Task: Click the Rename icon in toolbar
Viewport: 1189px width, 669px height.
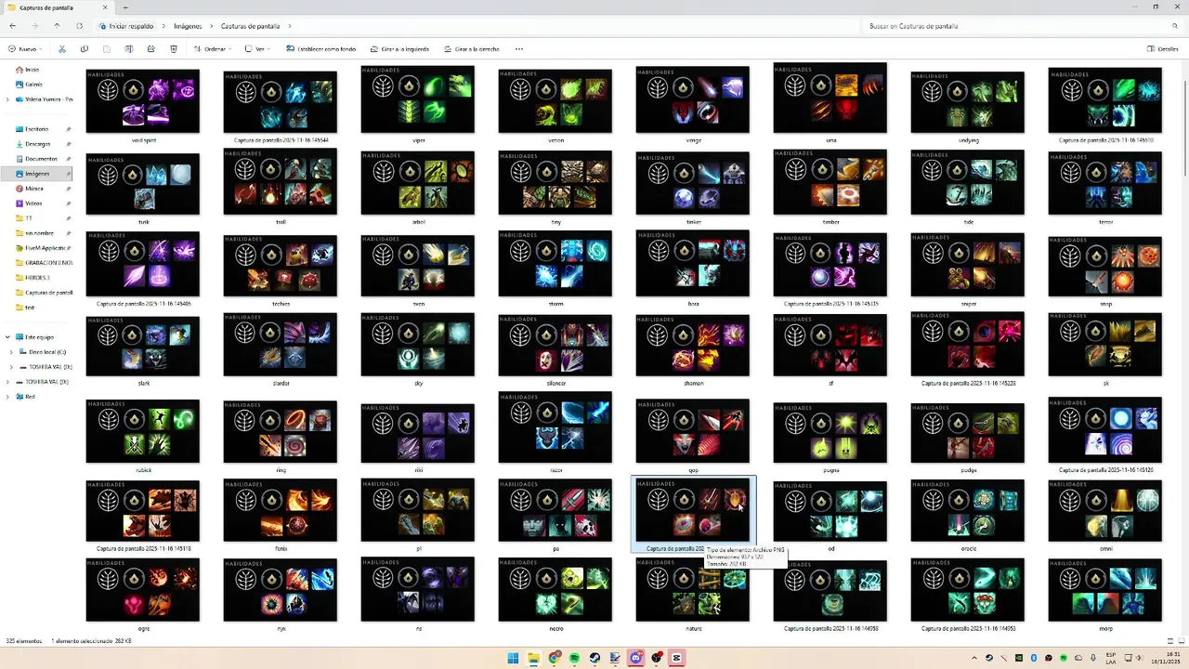Action: coord(129,49)
